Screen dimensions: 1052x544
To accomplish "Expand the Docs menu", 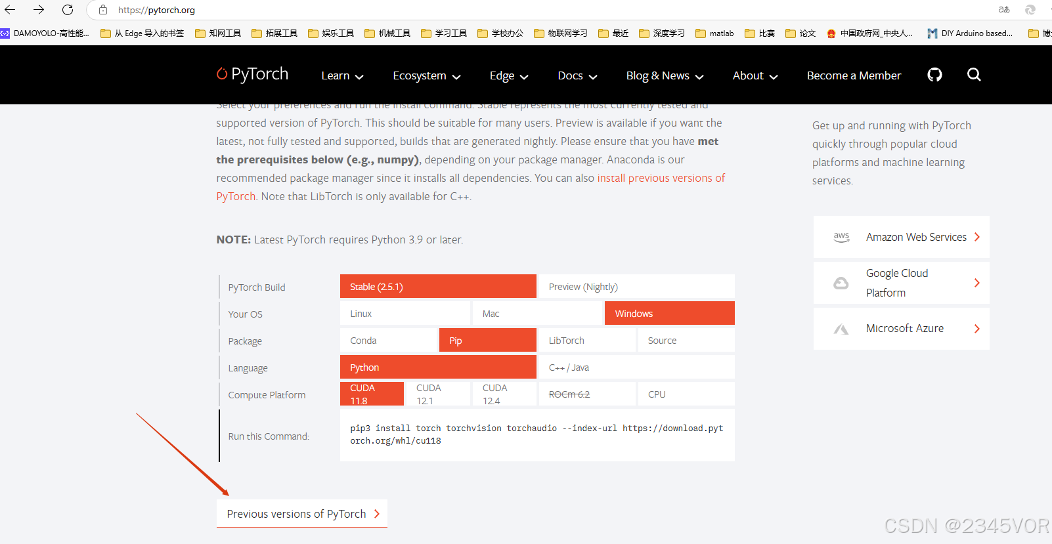I will tap(577, 76).
